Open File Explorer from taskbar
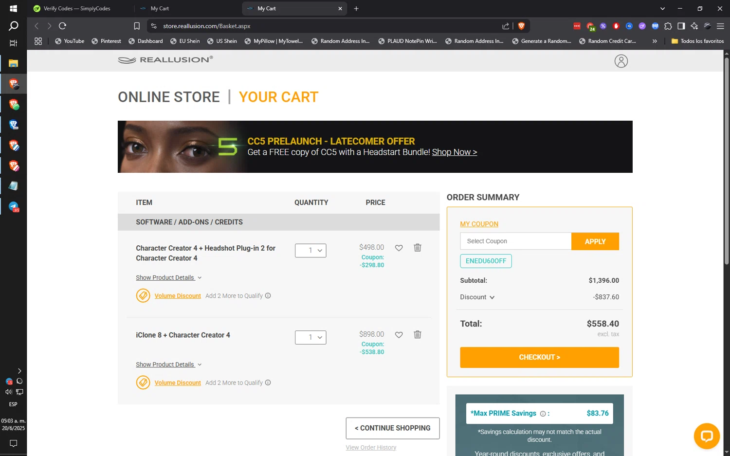 click(x=13, y=63)
